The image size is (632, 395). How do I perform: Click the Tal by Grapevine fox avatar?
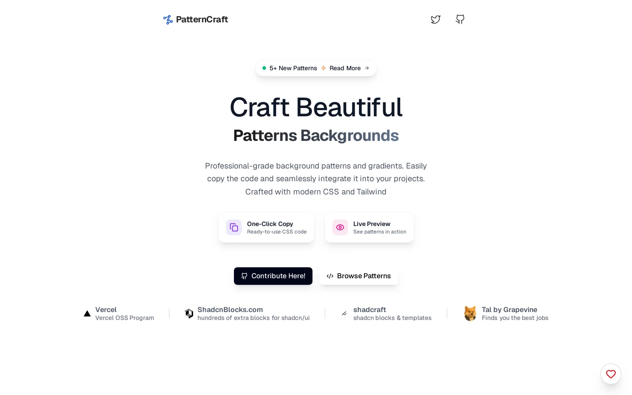(x=470, y=313)
